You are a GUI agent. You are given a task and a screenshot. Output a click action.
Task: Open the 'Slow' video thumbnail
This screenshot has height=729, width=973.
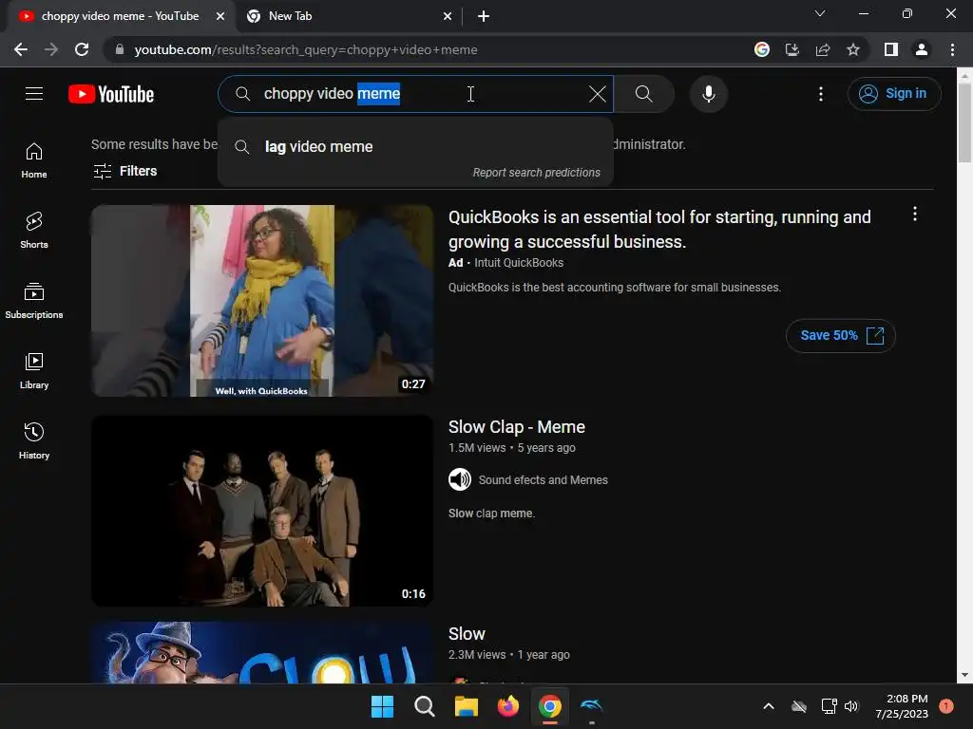[x=262, y=653]
